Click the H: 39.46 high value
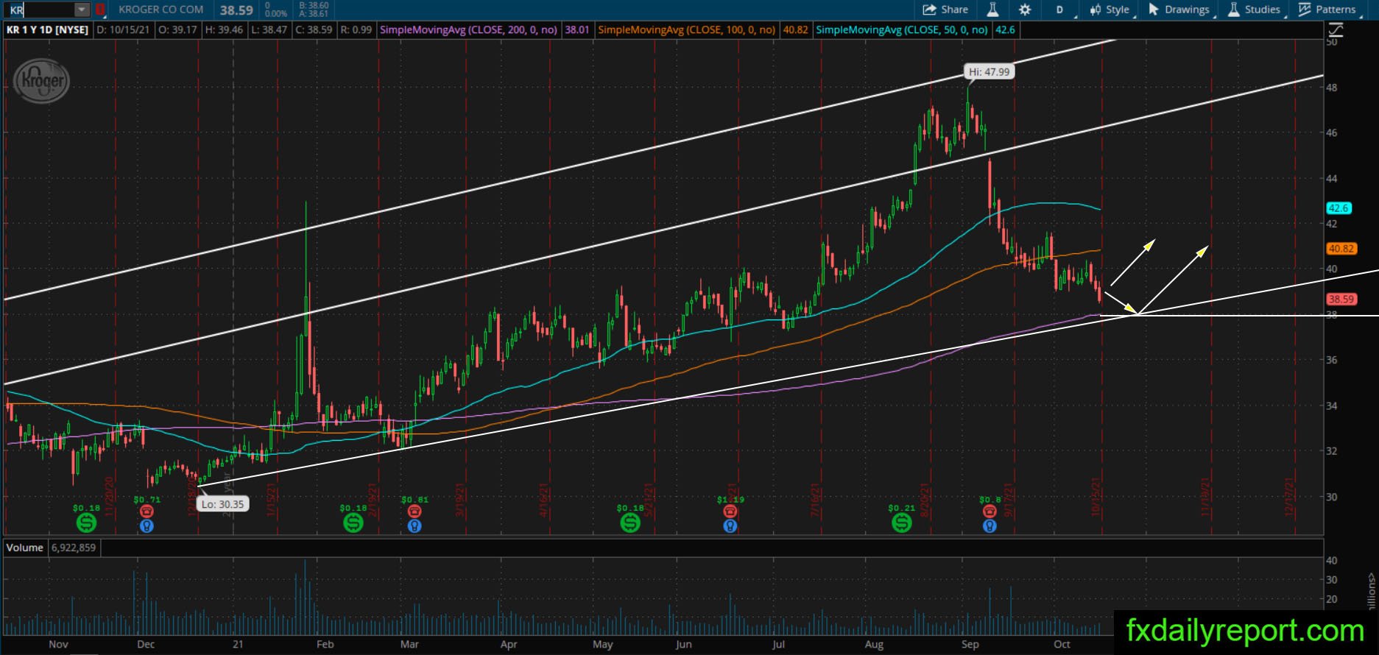The height and width of the screenshot is (655, 1379). tap(222, 30)
